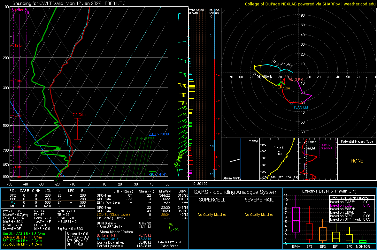Screen dimensions: 377x250
Task: Click the 'SR Wind v. Height' inset label
Action: click(311, 145)
